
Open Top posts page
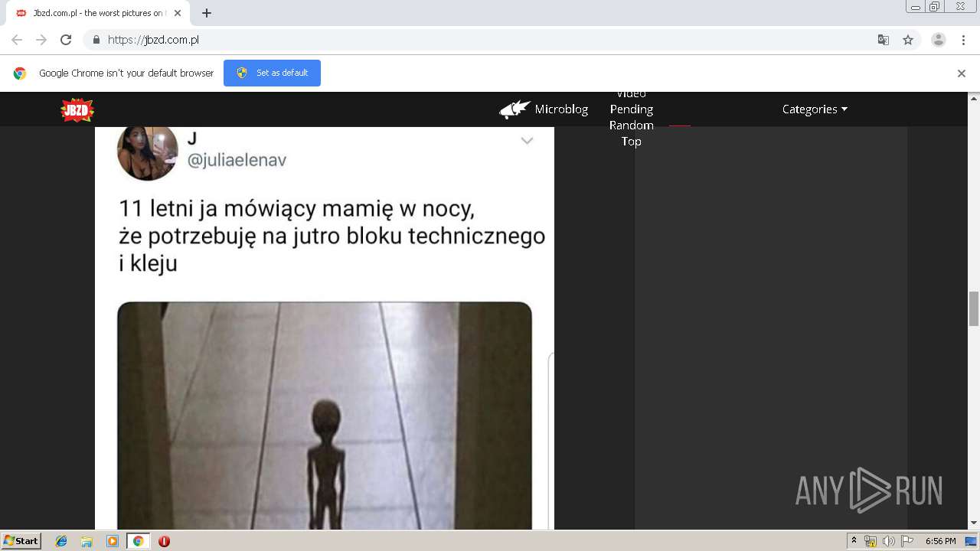(632, 142)
